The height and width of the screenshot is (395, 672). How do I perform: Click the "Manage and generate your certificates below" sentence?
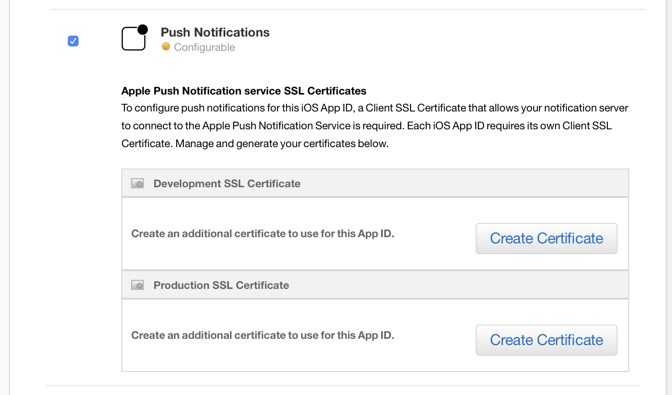click(282, 144)
